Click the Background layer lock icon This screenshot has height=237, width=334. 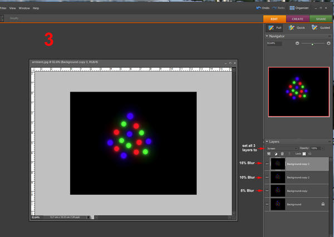tap(323, 204)
